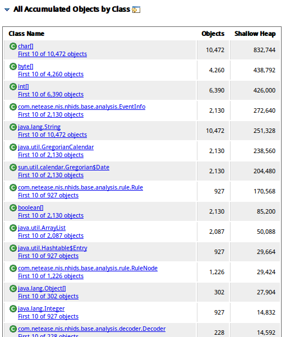This screenshot has width=290, height=337.
Task: Open com.netease.nis.nhids.base.analysis.rule.Rule class link
Action: point(80,187)
